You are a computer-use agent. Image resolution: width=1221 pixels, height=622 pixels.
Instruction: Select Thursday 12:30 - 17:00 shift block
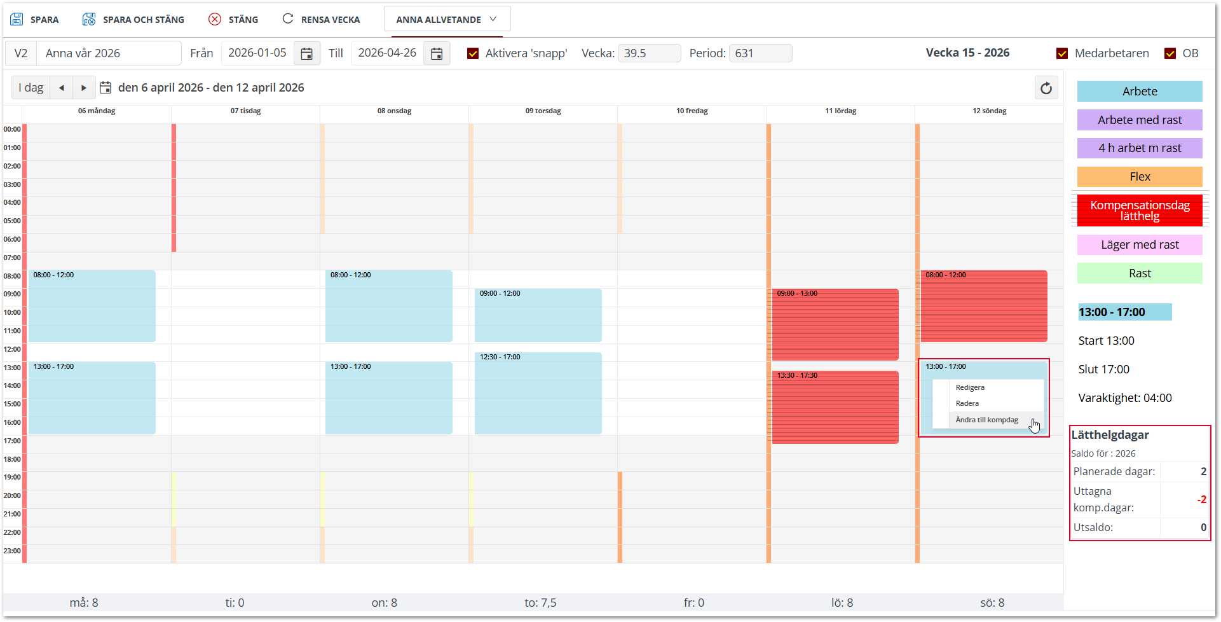pyautogui.click(x=538, y=394)
